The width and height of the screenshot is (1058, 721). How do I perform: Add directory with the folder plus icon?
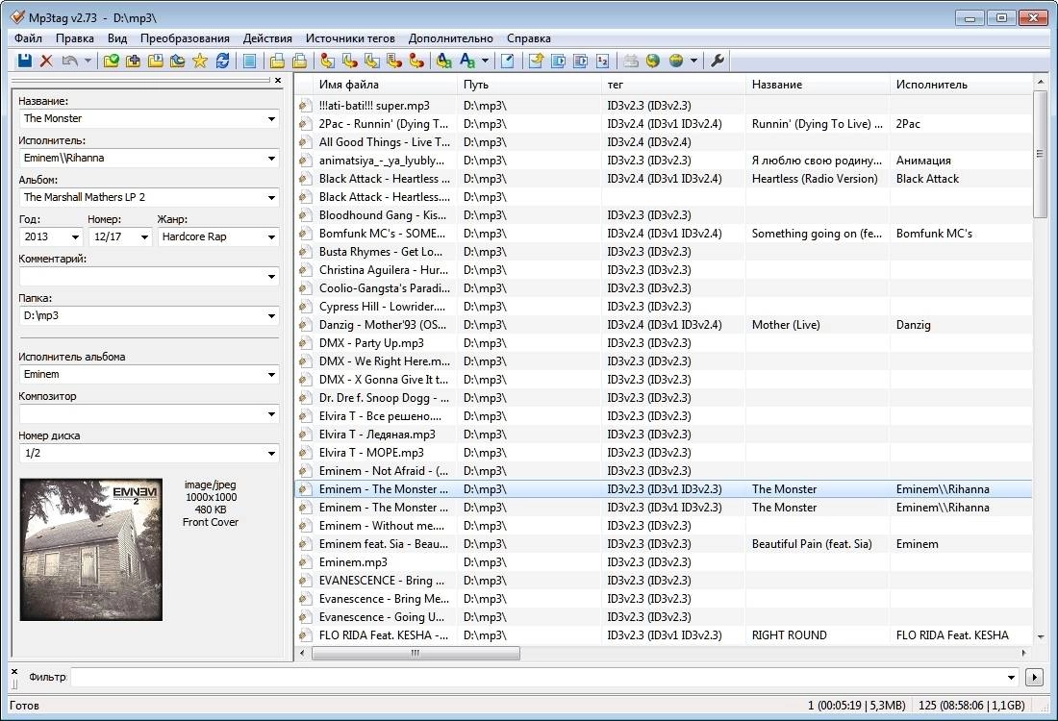134,61
